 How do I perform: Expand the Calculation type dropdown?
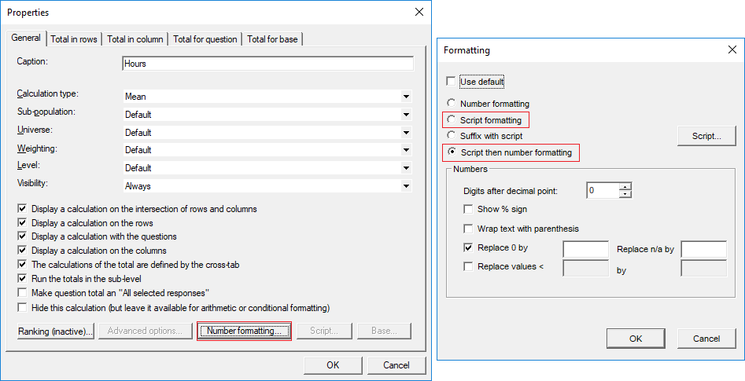tap(406, 97)
